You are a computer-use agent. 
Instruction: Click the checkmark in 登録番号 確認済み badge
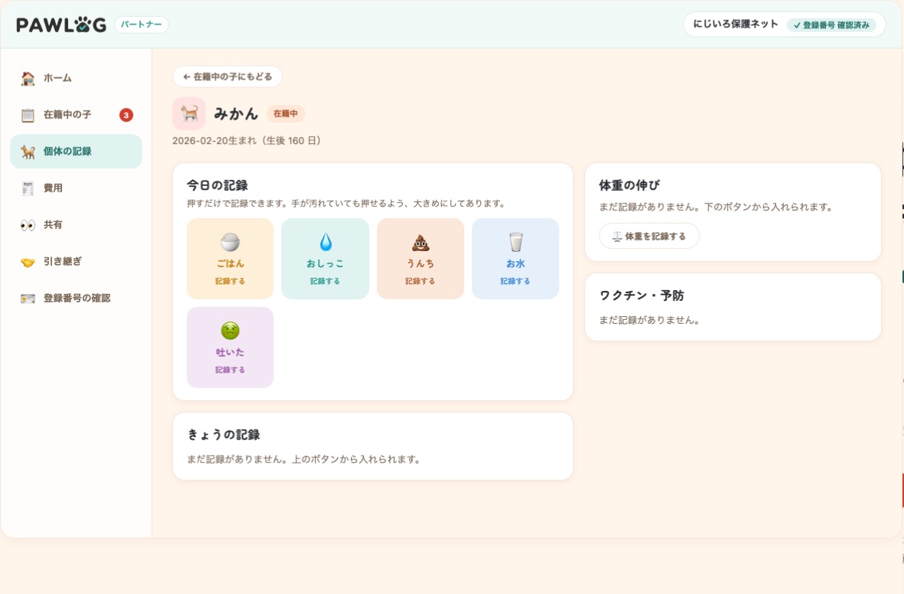[x=797, y=25]
